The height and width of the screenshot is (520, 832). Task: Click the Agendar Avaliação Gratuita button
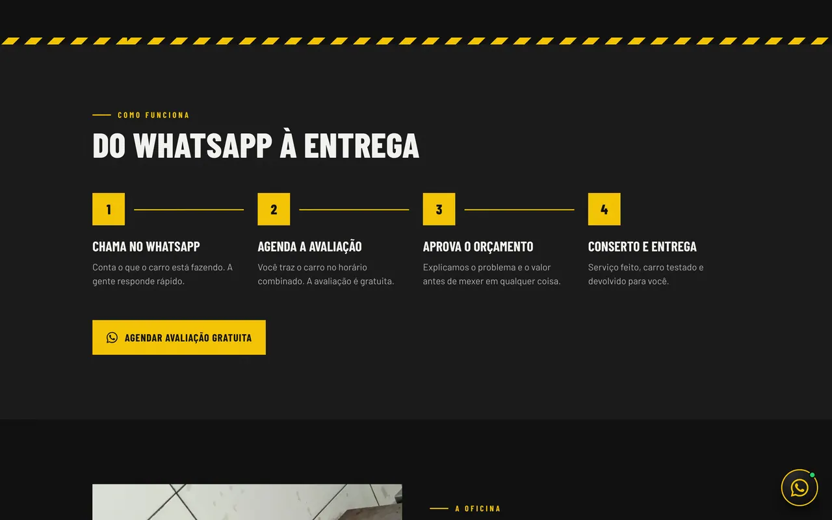coord(179,337)
